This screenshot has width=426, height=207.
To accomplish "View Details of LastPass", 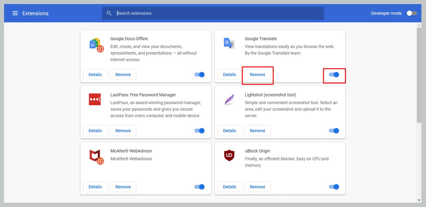I will tap(95, 131).
